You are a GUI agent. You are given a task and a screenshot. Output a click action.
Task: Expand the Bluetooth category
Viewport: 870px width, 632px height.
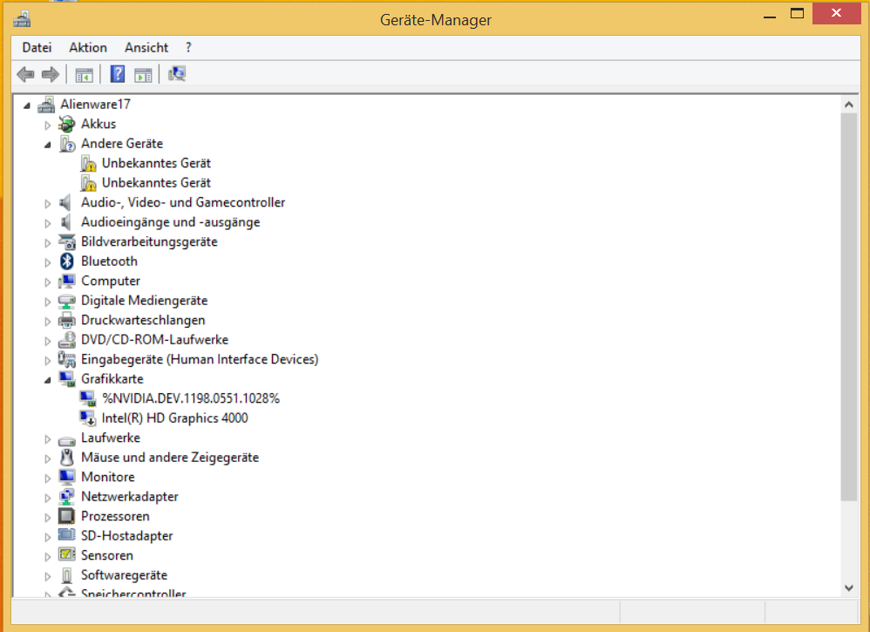pyautogui.click(x=48, y=262)
